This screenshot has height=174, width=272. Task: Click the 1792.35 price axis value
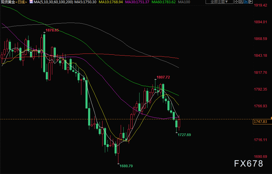click(261, 89)
